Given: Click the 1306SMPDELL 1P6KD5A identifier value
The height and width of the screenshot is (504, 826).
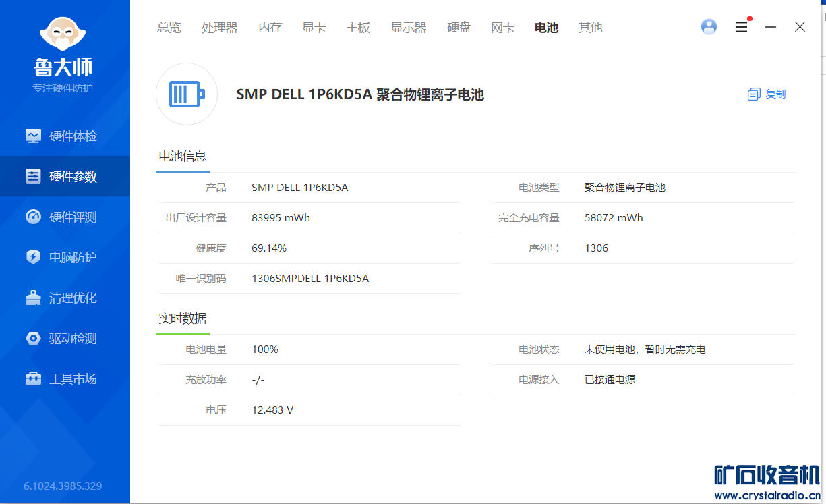Looking at the screenshot, I should 310,279.
